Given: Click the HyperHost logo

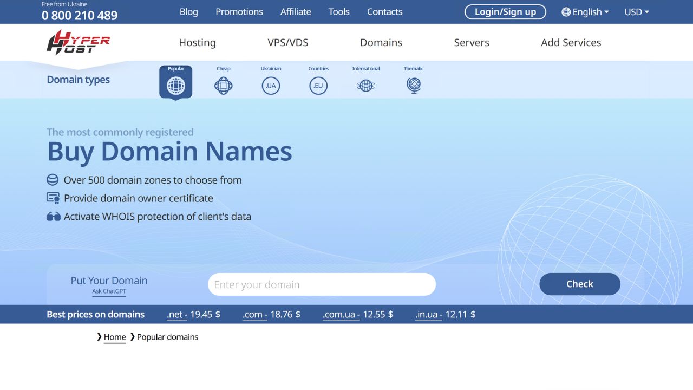Looking at the screenshot, I should (x=79, y=42).
